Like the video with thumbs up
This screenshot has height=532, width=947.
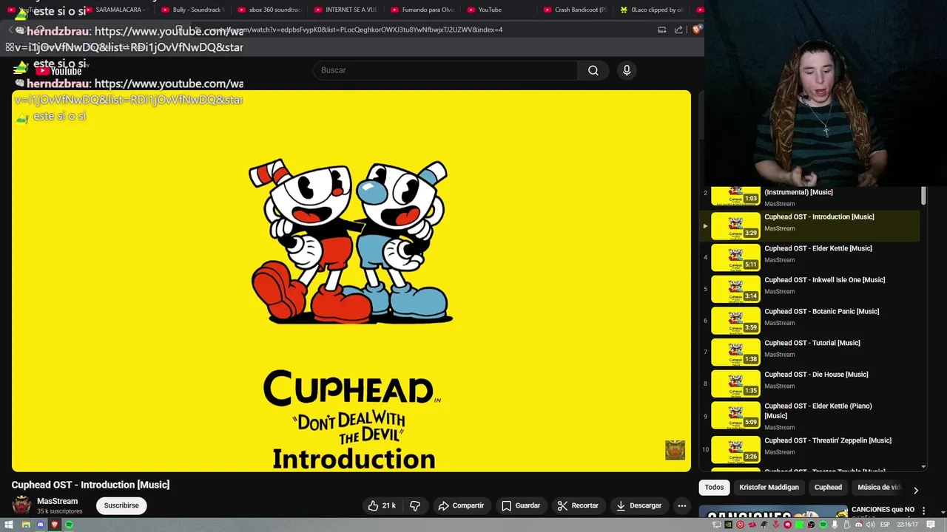coord(382,505)
